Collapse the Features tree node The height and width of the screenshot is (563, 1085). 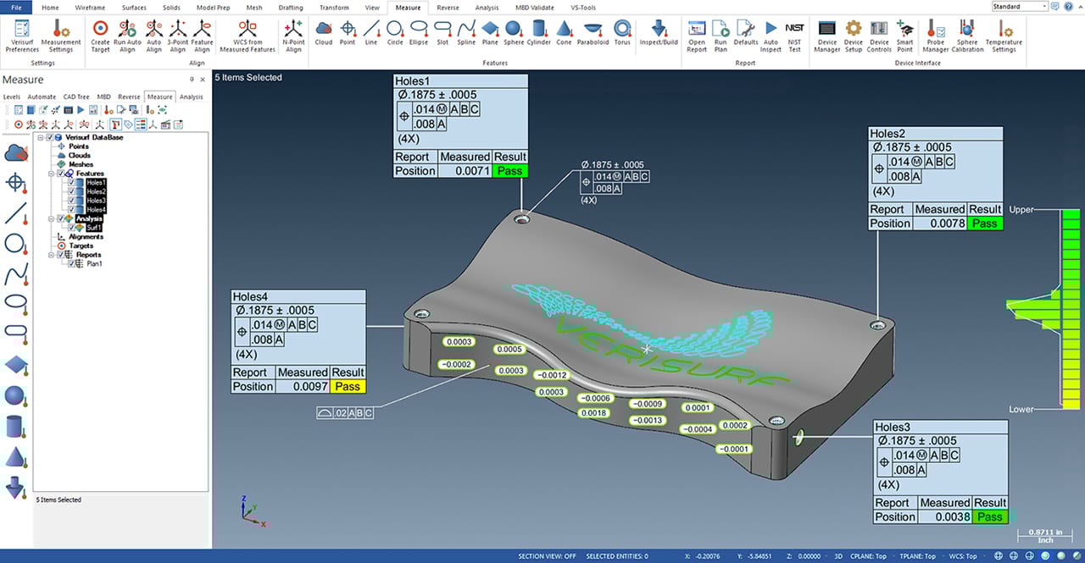point(51,174)
